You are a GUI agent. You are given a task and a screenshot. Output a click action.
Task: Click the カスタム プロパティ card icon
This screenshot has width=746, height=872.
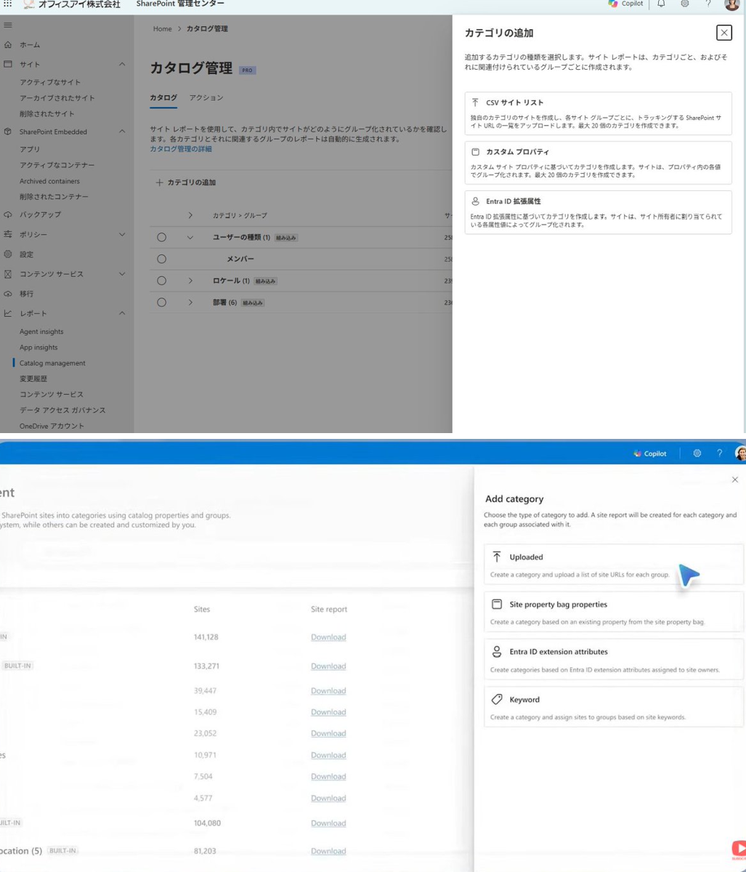point(475,152)
